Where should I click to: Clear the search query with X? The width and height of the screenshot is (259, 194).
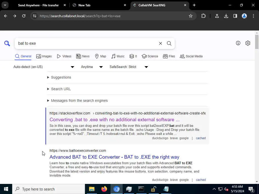[160, 43]
